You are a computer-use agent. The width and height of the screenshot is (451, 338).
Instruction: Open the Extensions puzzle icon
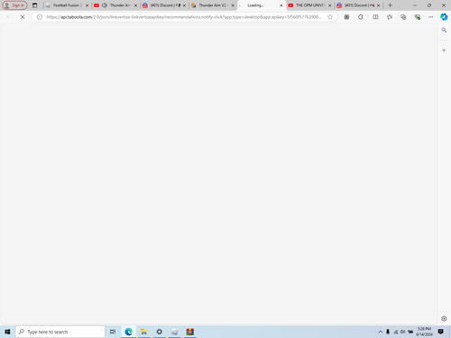click(x=361, y=17)
